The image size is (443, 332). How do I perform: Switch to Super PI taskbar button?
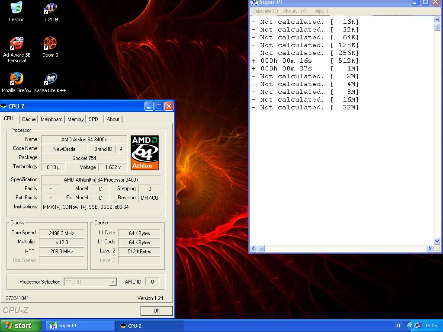coord(80,326)
